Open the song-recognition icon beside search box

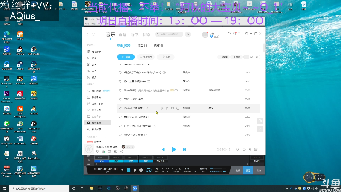point(188,34)
